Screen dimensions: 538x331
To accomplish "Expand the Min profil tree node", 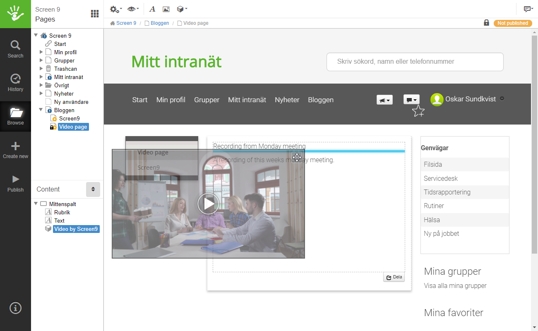I will (x=41, y=52).
